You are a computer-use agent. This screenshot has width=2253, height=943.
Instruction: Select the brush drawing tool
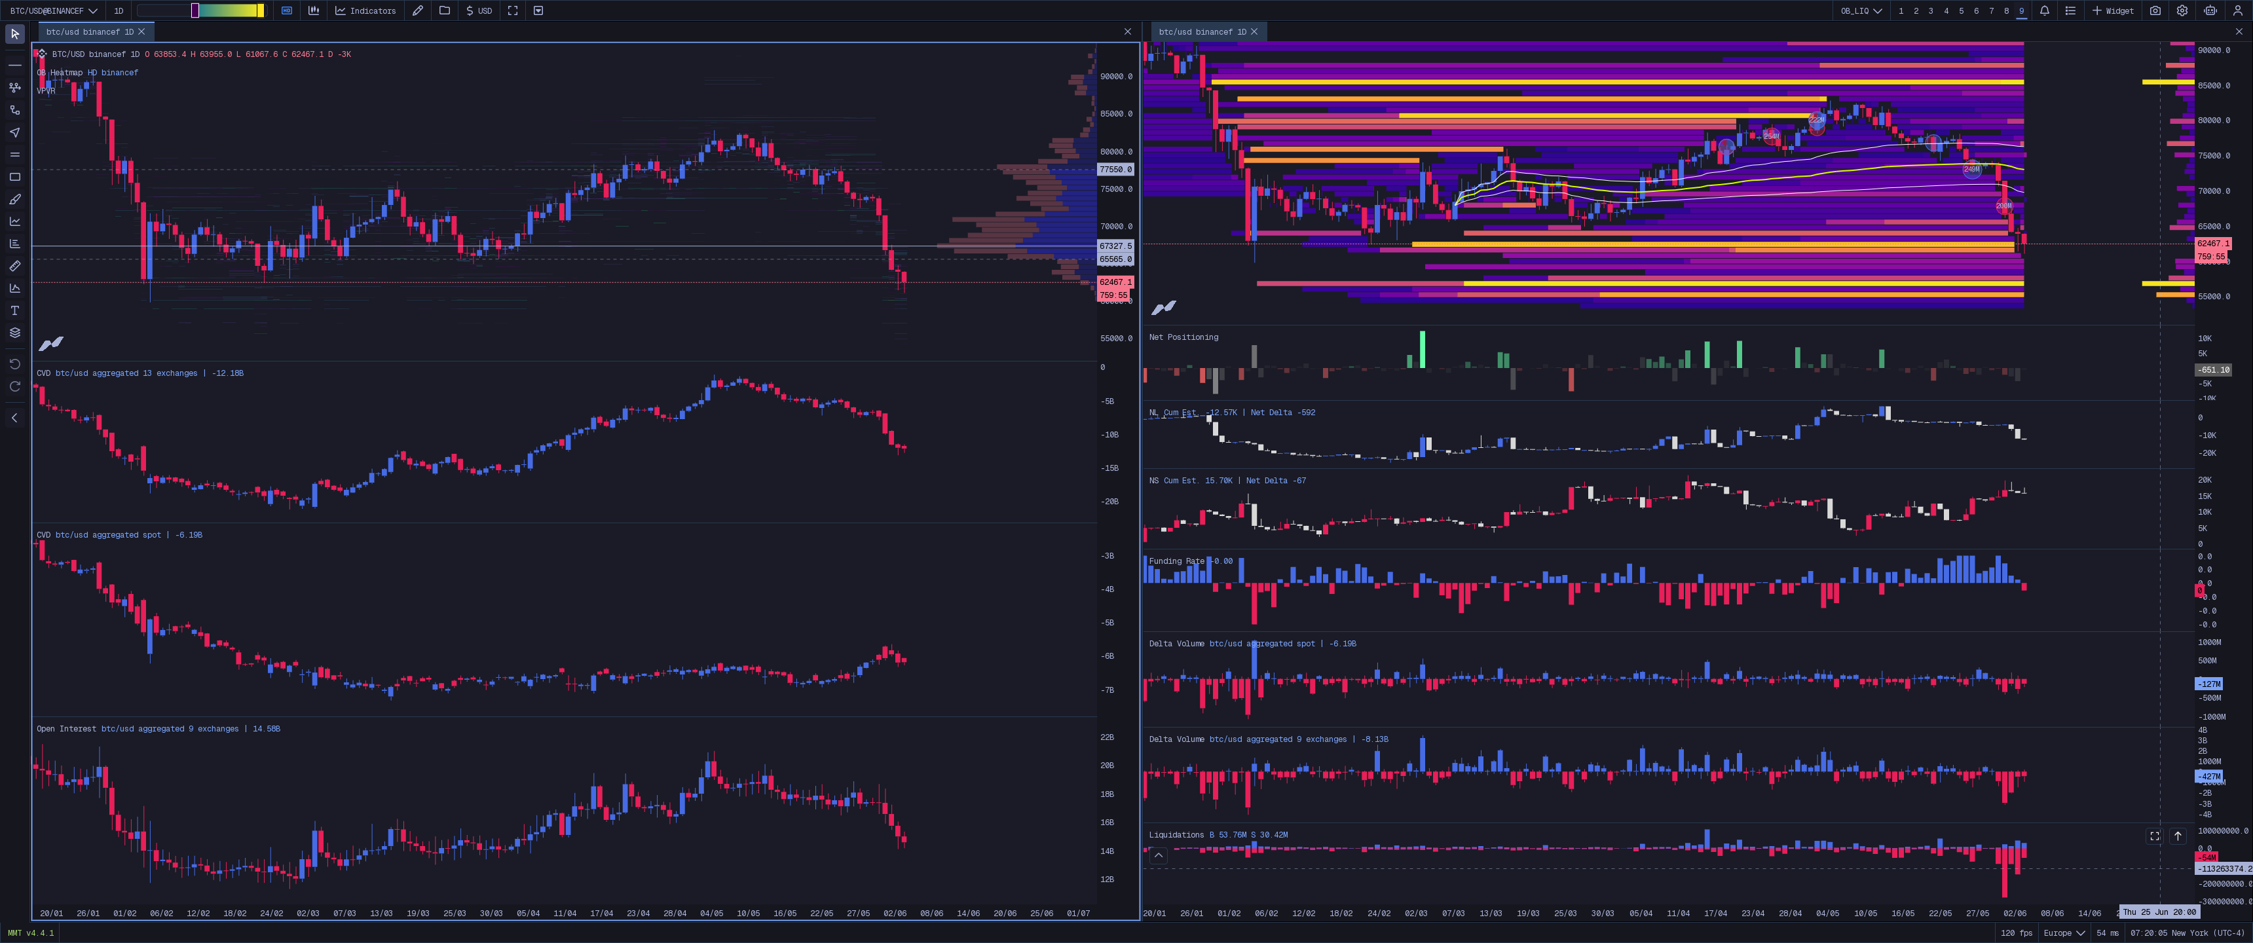click(x=15, y=198)
